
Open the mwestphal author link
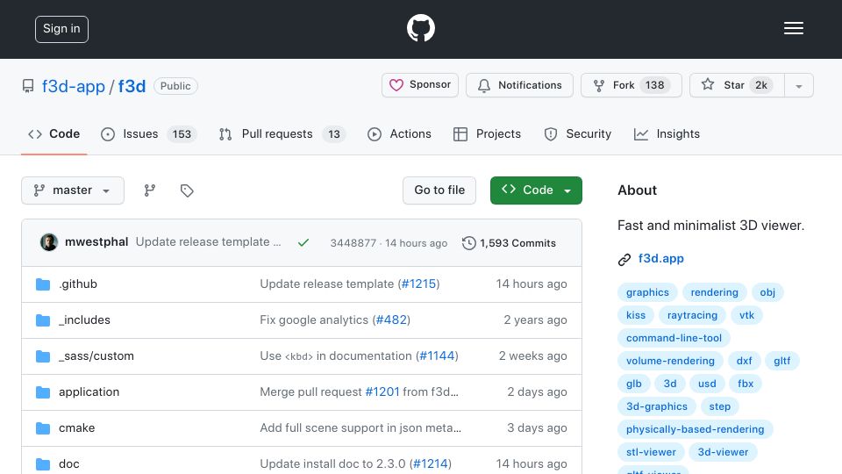(96, 242)
